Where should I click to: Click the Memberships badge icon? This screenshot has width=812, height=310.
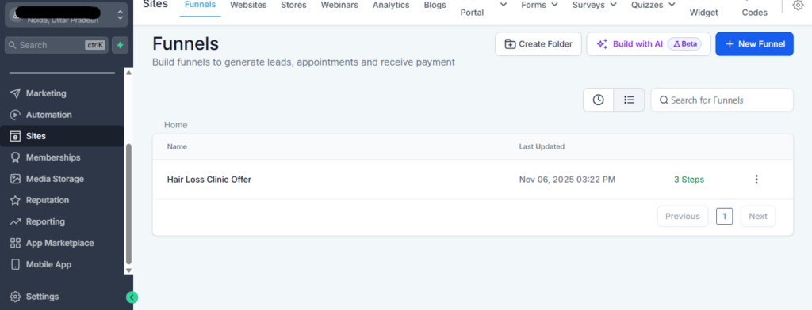pyautogui.click(x=16, y=157)
